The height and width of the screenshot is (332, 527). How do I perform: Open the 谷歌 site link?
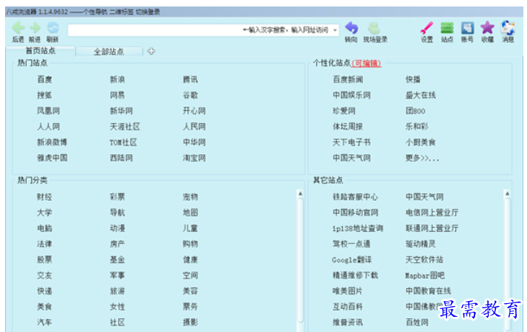pyautogui.click(x=190, y=95)
